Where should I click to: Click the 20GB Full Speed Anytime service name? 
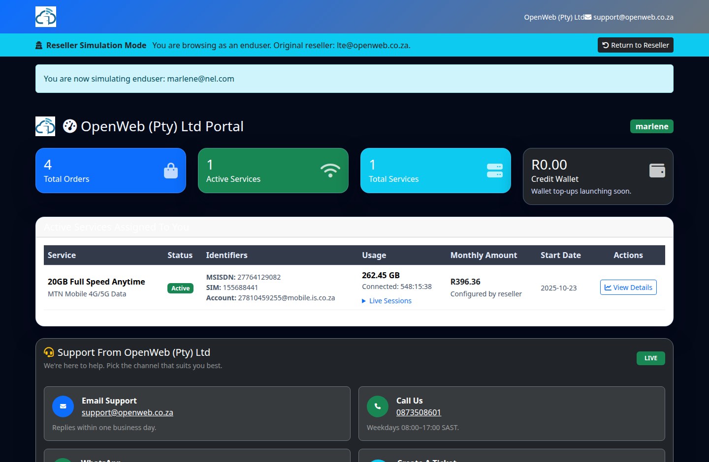pyautogui.click(x=97, y=282)
